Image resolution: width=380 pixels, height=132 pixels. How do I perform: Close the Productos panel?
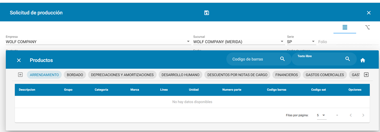19,60
